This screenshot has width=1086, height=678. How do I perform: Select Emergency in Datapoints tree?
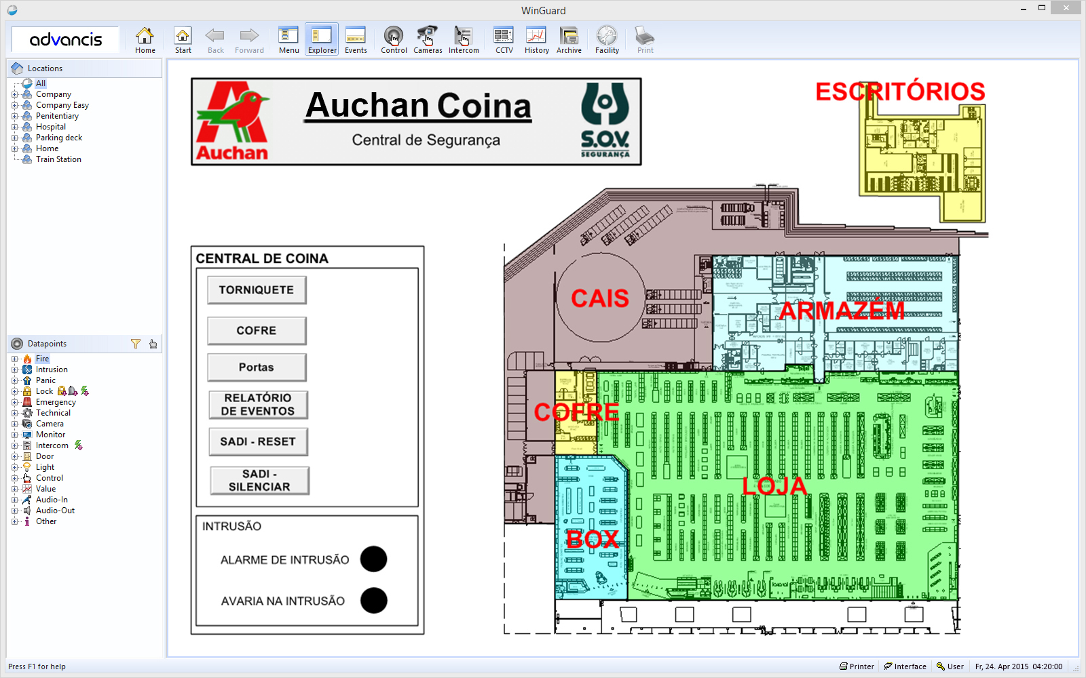coord(56,402)
